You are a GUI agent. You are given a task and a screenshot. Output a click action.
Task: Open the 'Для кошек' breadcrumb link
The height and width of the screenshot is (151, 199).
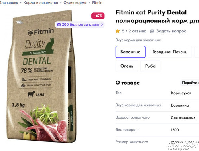9,3
